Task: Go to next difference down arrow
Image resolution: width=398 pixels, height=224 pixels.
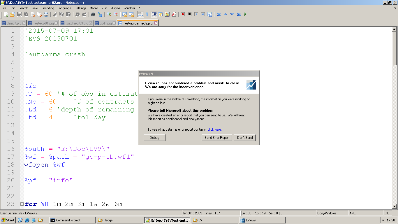Action: [232, 14]
